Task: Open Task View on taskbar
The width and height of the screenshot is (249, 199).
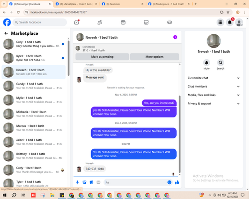Action: [23, 195]
